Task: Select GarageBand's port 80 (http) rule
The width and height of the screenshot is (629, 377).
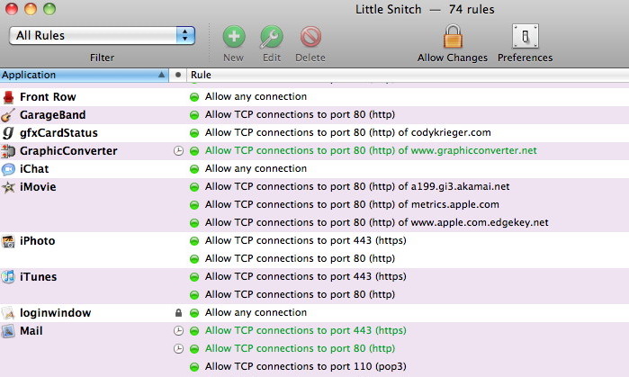Action: point(300,114)
